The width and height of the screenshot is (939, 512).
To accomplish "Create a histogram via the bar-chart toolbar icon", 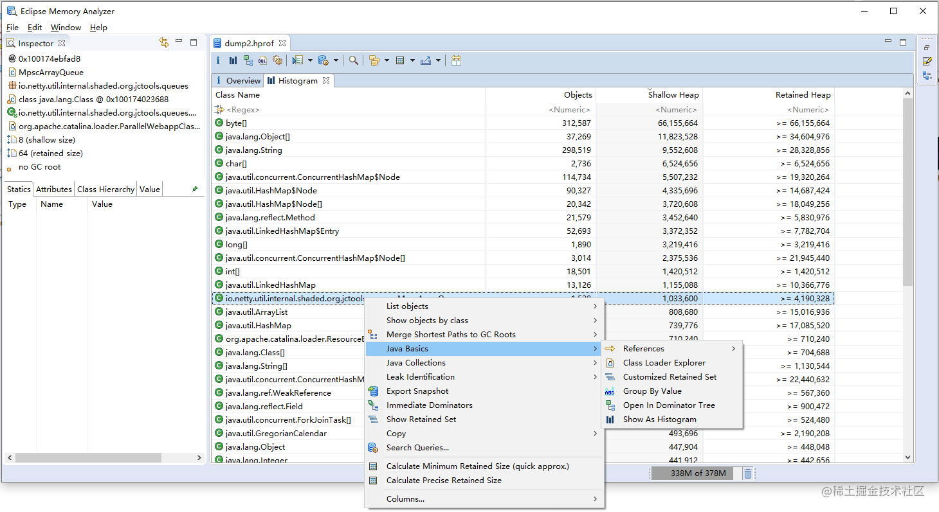I will pos(233,60).
